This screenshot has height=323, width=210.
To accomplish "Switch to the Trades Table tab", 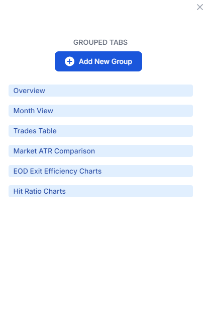I will pyautogui.click(x=100, y=131).
